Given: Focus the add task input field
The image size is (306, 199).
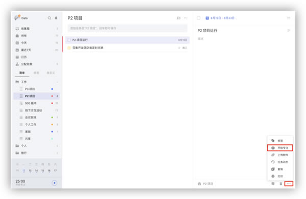Looking at the screenshot, I should coord(127,28).
